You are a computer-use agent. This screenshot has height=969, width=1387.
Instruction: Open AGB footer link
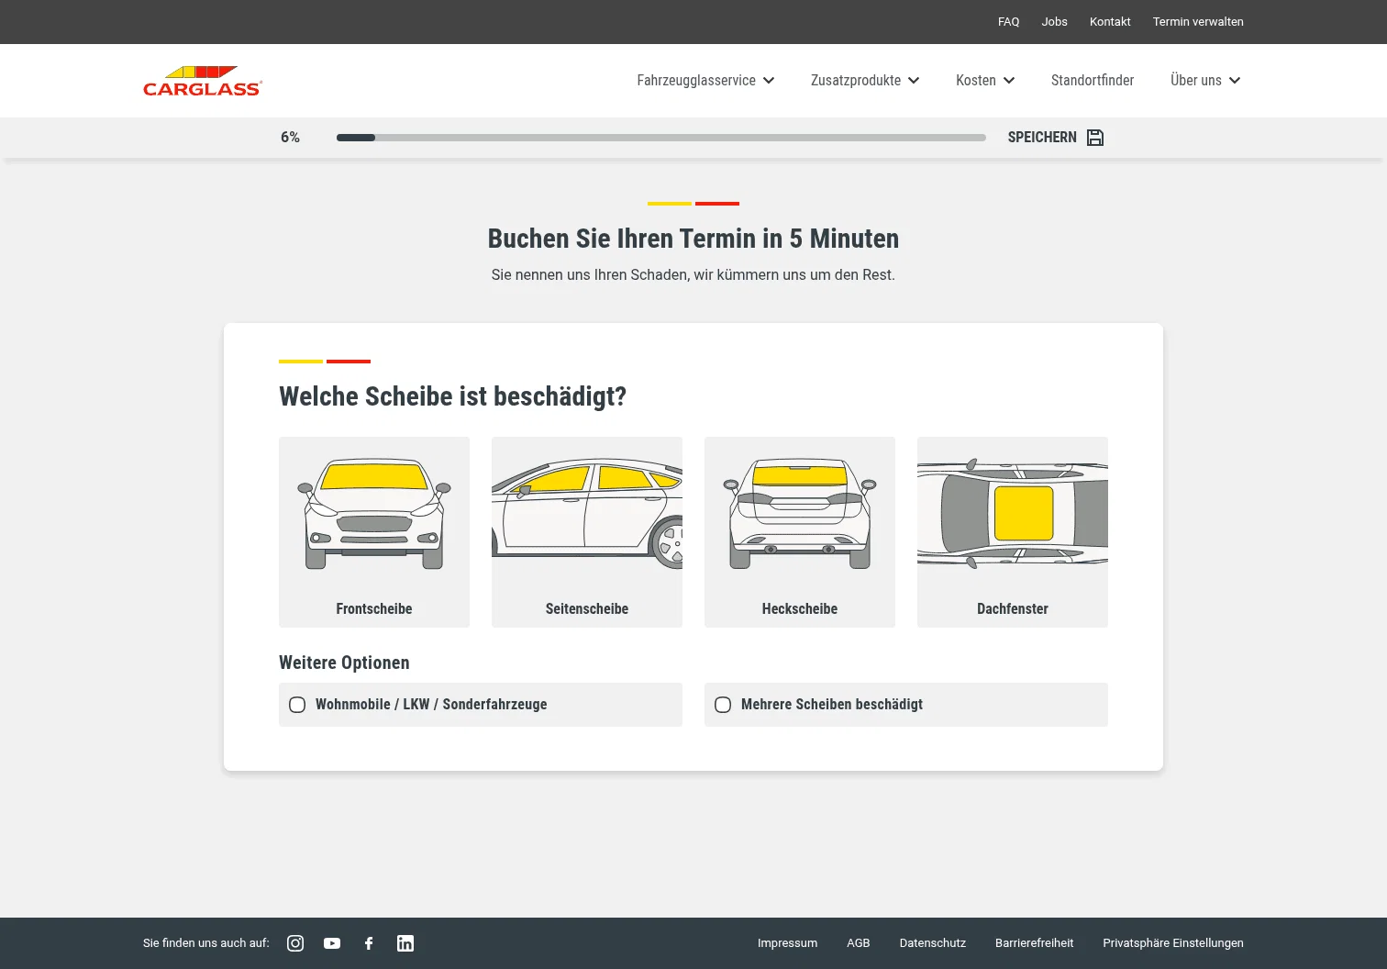coord(859,943)
